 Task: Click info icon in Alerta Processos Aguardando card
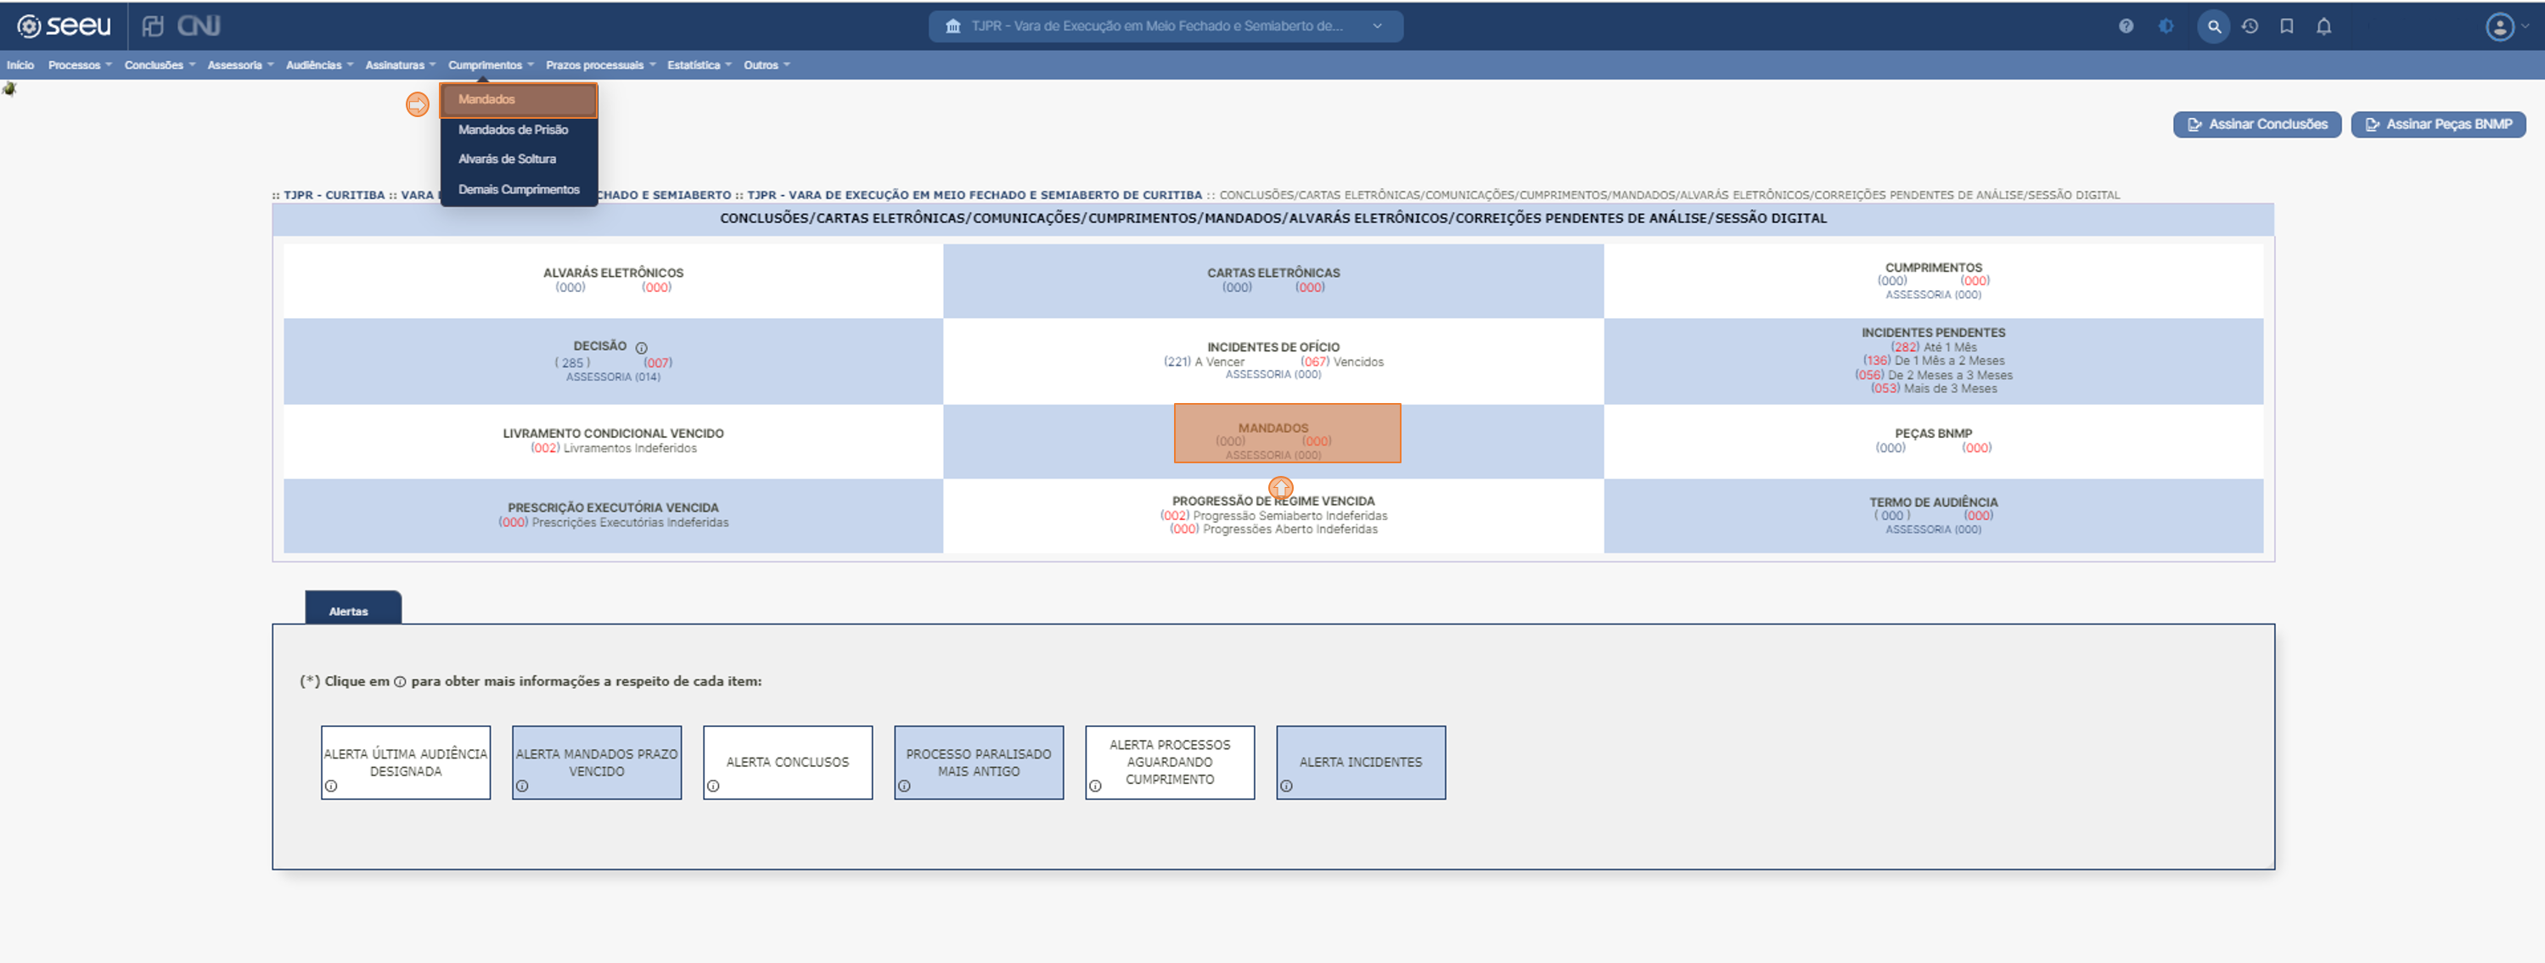[x=1095, y=787]
